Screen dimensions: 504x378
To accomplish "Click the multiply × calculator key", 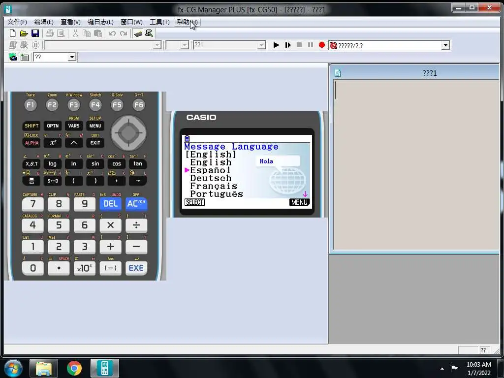I will coord(110,225).
